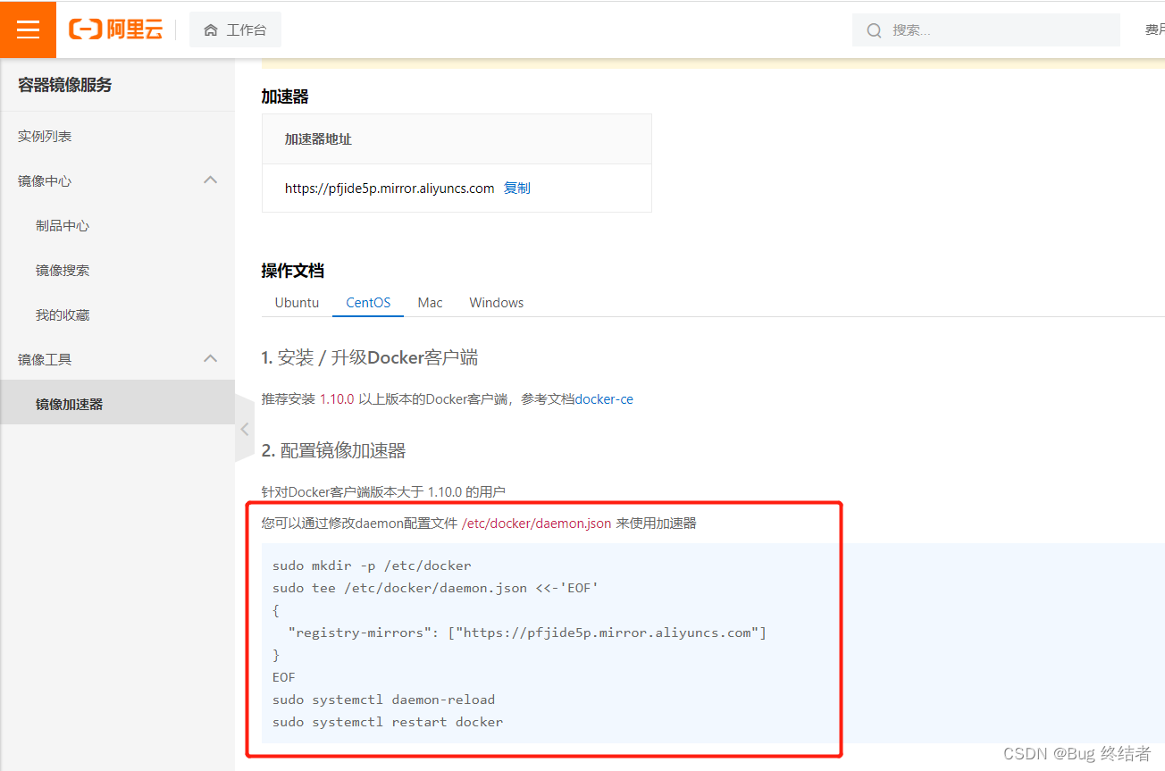Open the hamburger main menu

(x=28, y=29)
